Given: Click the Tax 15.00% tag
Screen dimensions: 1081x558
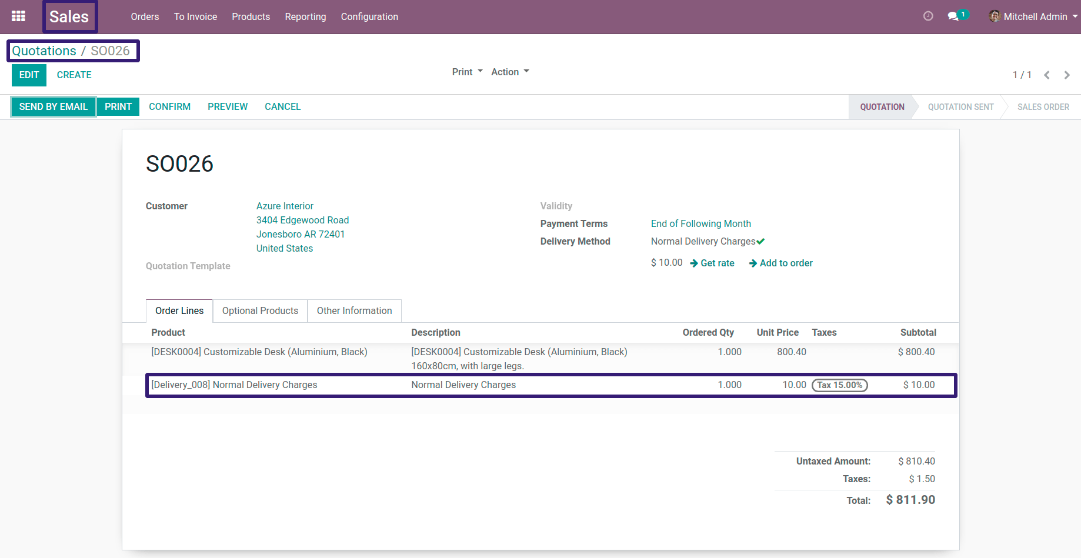Looking at the screenshot, I should point(840,385).
